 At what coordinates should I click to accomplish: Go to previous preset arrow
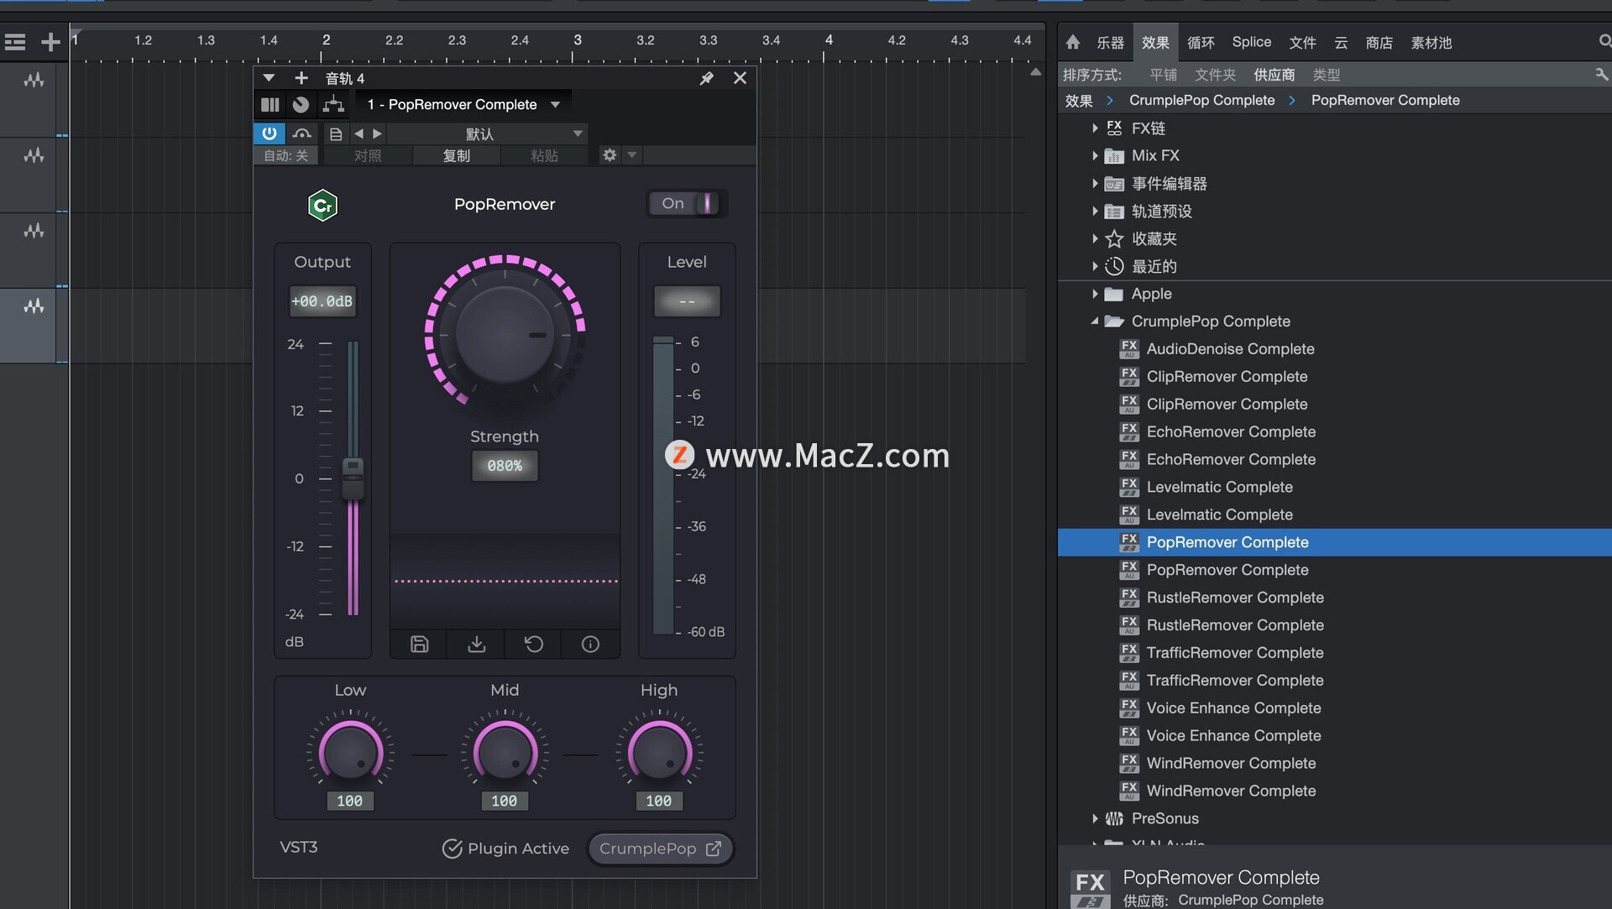coord(359,133)
